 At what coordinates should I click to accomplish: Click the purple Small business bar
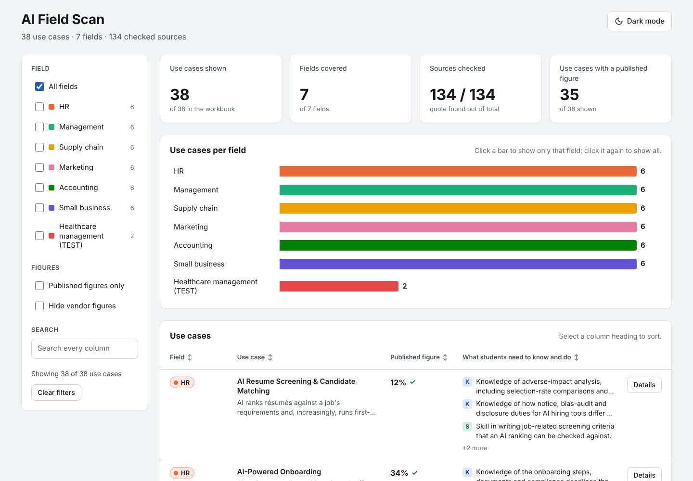458,264
